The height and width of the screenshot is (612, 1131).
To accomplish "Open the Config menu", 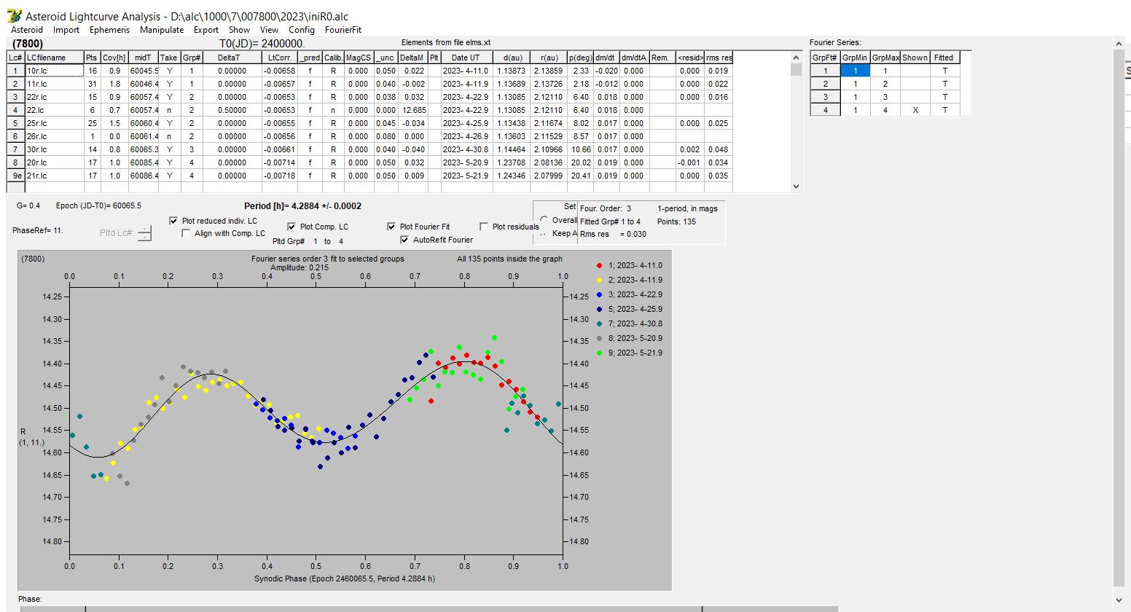I will pos(302,30).
